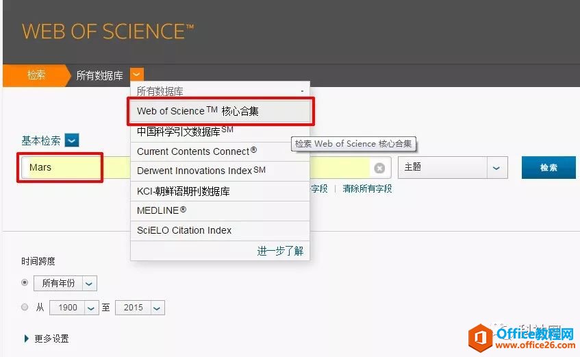Image resolution: width=580 pixels, height=357 pixels.
Task: Open the 进一步了解 link
Action: click(x=280, y=251)
